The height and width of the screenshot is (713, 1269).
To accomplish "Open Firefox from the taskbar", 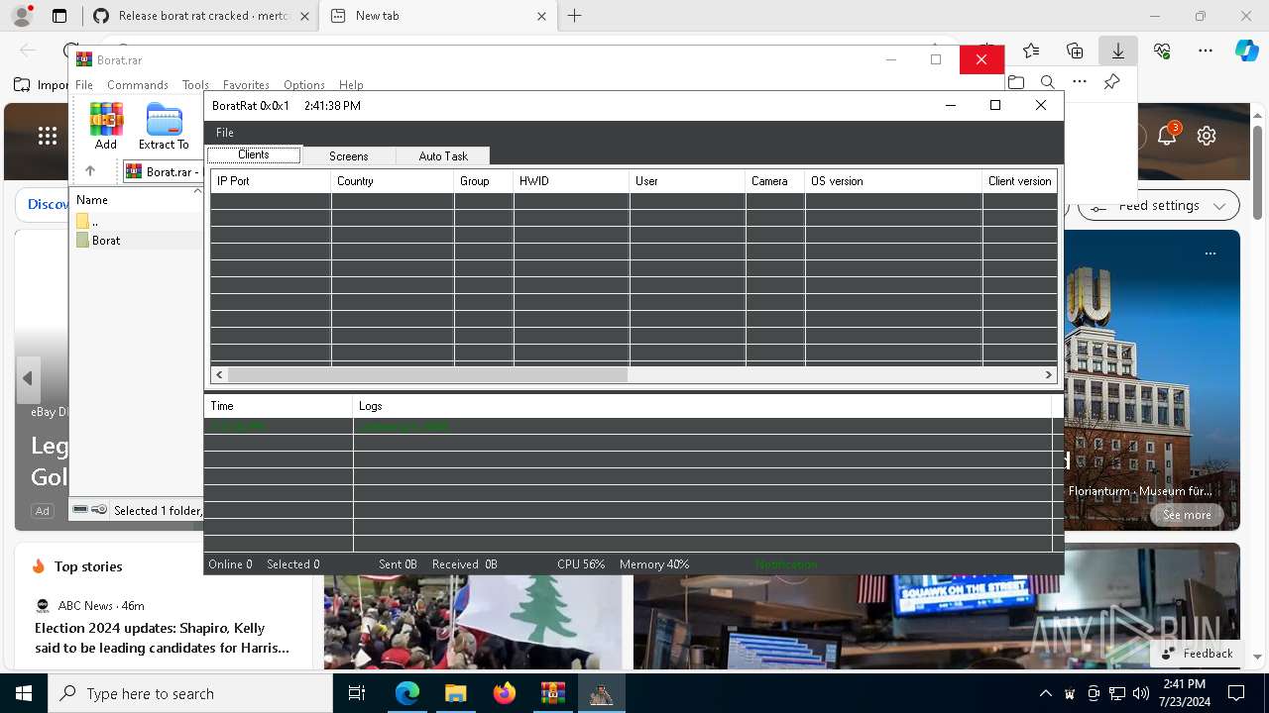I will 505,693.
